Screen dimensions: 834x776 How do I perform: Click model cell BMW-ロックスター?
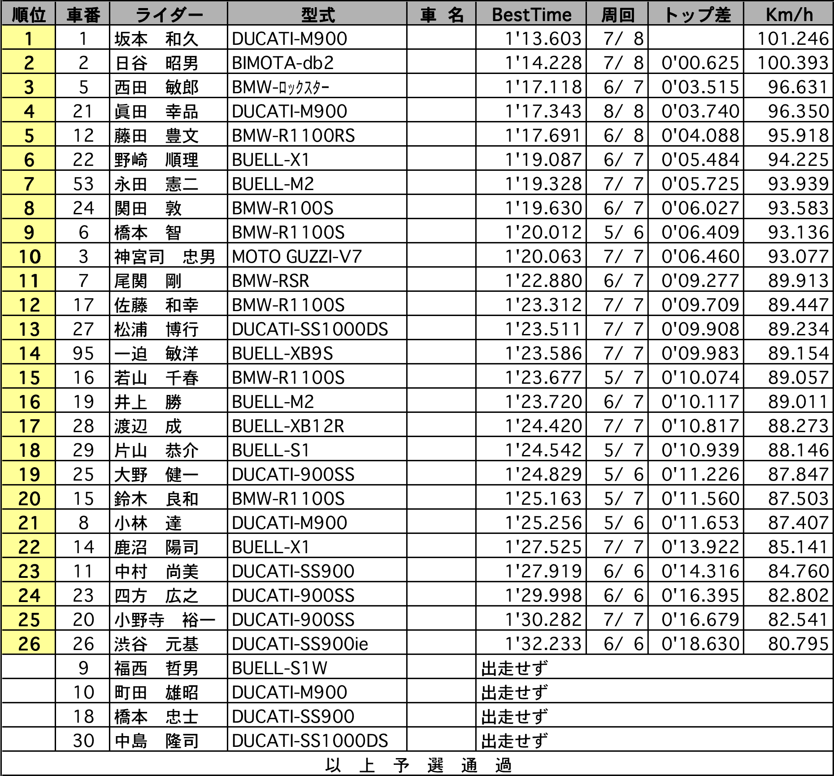tap(281, 87)
